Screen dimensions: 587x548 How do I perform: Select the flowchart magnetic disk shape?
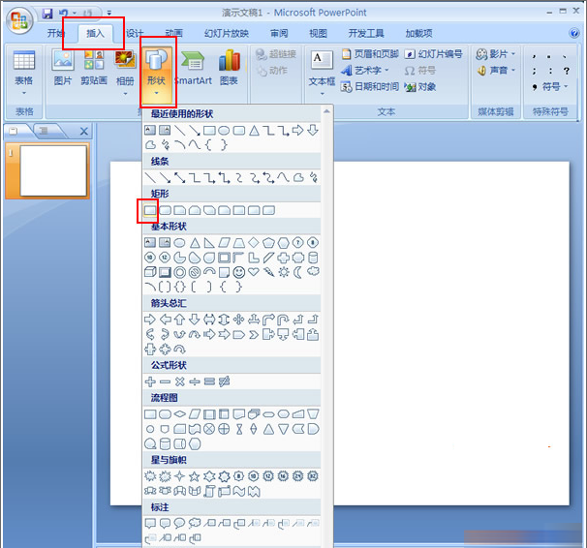(x=165, y=443)
